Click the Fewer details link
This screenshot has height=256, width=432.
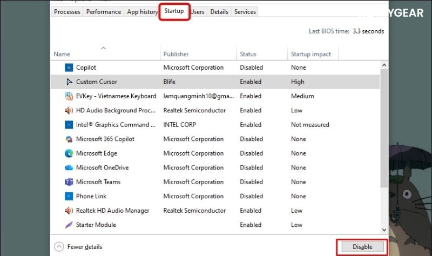[x=84, y=247]
